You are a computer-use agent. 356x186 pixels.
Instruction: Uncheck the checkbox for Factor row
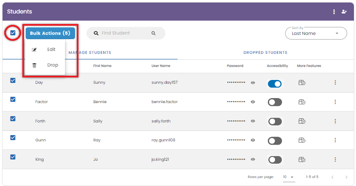pos(13,99)
